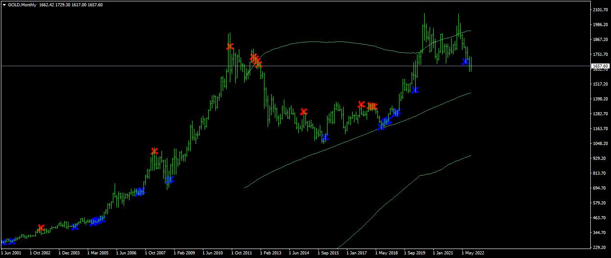Click the 1 Sep 2019 date label
Screen dimensions: 611x258
point(414,253)
